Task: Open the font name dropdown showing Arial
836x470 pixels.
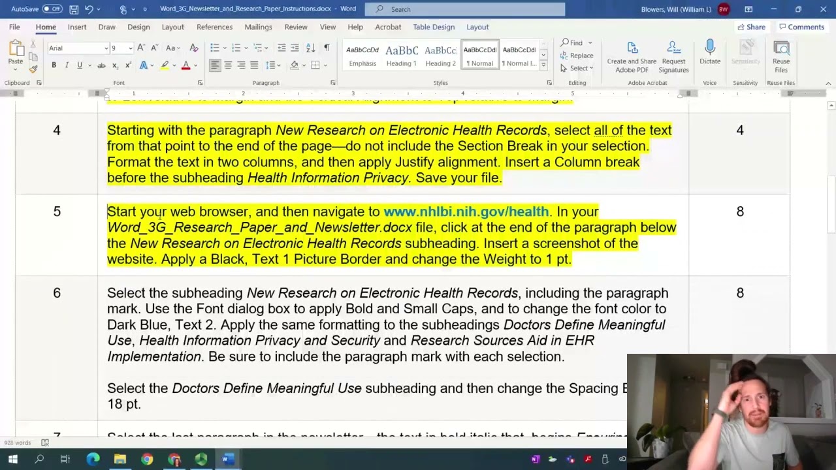Action: coord(106,48)
